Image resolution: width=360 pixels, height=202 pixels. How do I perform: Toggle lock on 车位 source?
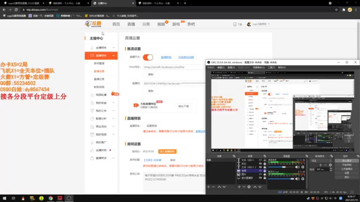coord(265,163)
